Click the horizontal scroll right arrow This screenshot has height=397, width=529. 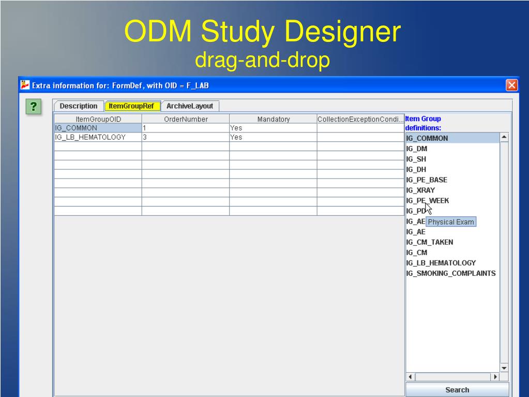click(495, 377)
